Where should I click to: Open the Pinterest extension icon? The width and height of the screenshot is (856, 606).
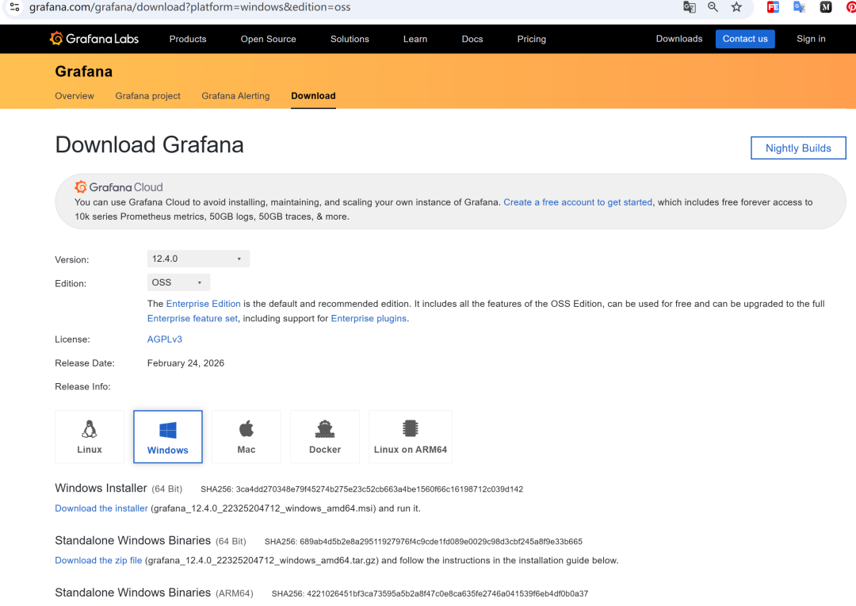pyautogui.click(x=850, y=7)
